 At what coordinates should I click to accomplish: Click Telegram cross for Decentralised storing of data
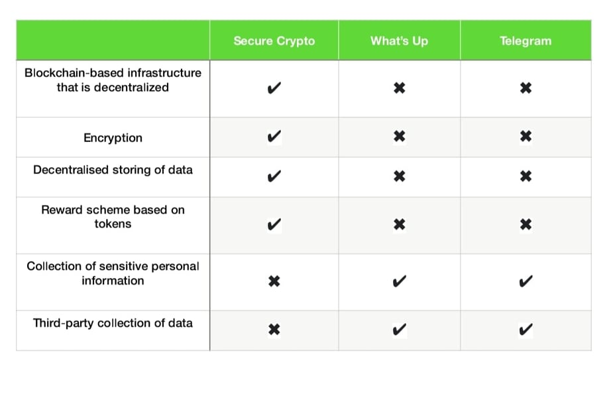pos(526,176)
